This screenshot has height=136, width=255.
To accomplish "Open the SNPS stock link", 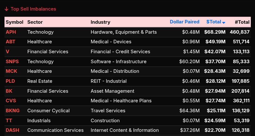I will [12, 62].
